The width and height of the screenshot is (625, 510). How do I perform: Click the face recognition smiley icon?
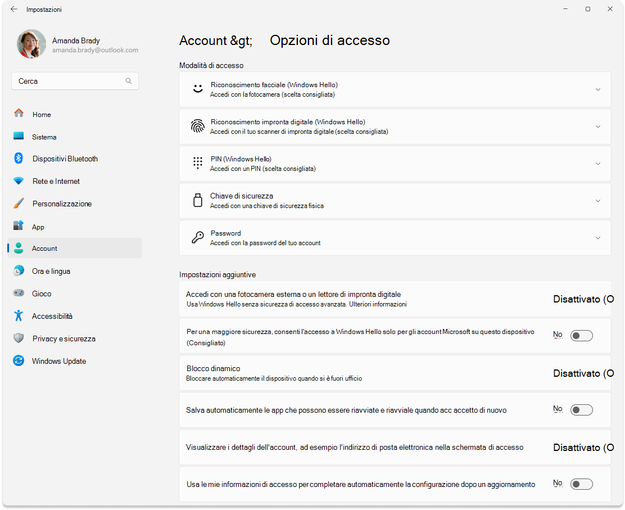click(198, 89)
